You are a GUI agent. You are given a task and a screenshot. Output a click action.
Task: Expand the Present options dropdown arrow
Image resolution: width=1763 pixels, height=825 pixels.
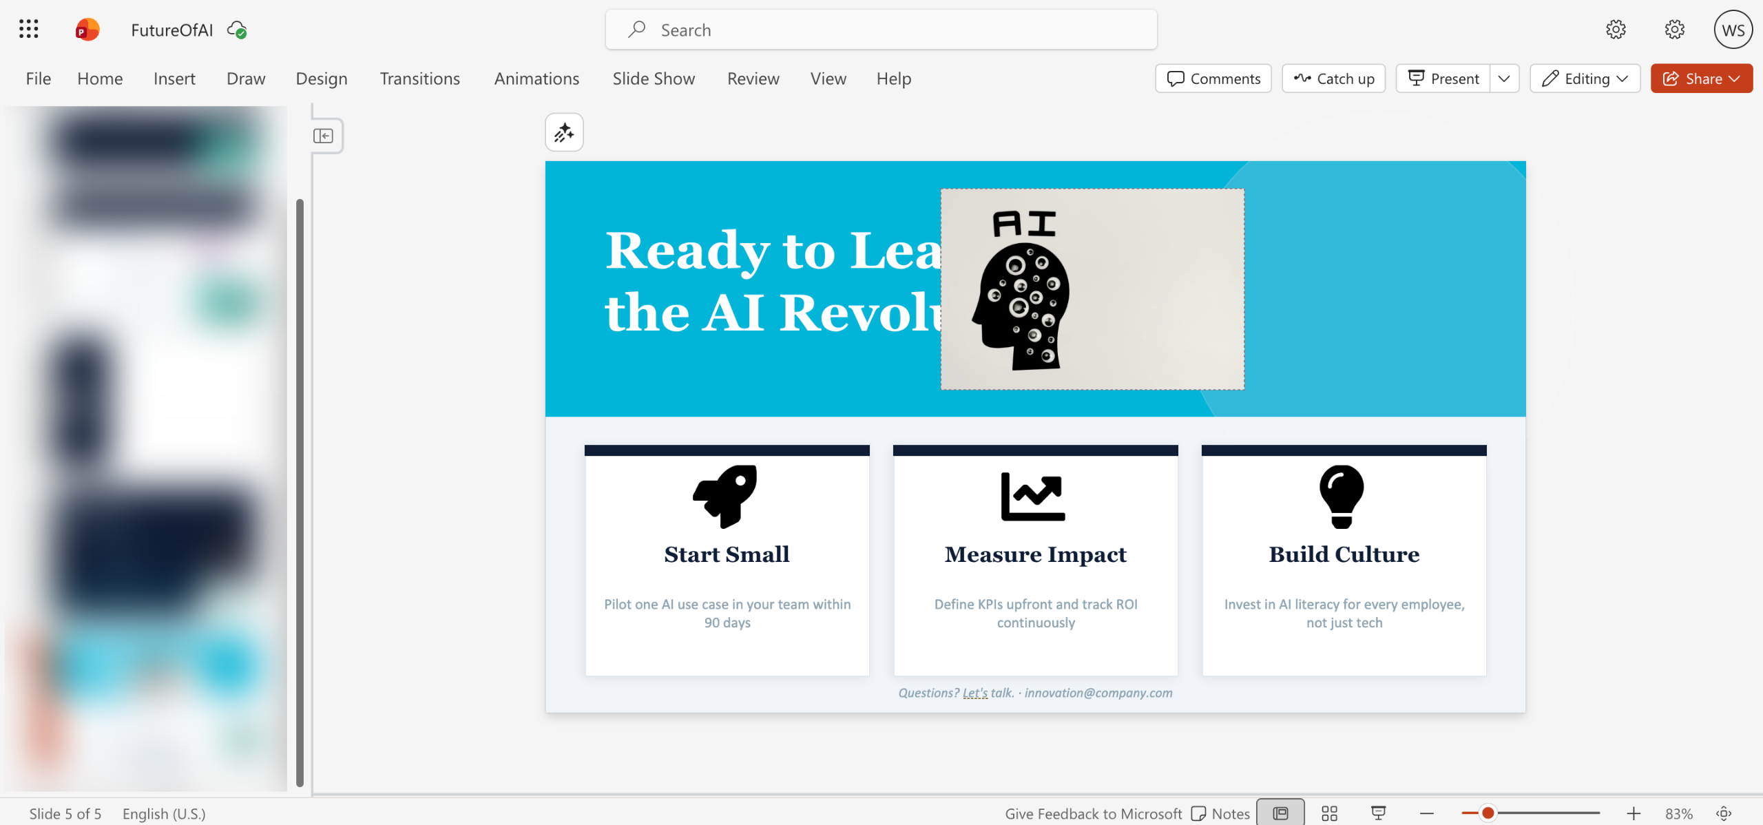[x=1504, y=79]
